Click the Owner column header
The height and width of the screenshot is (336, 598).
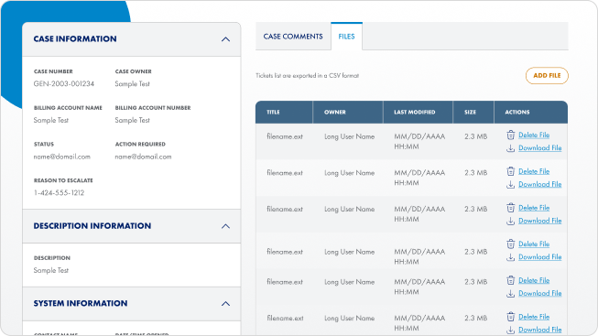tap(348, 112)
